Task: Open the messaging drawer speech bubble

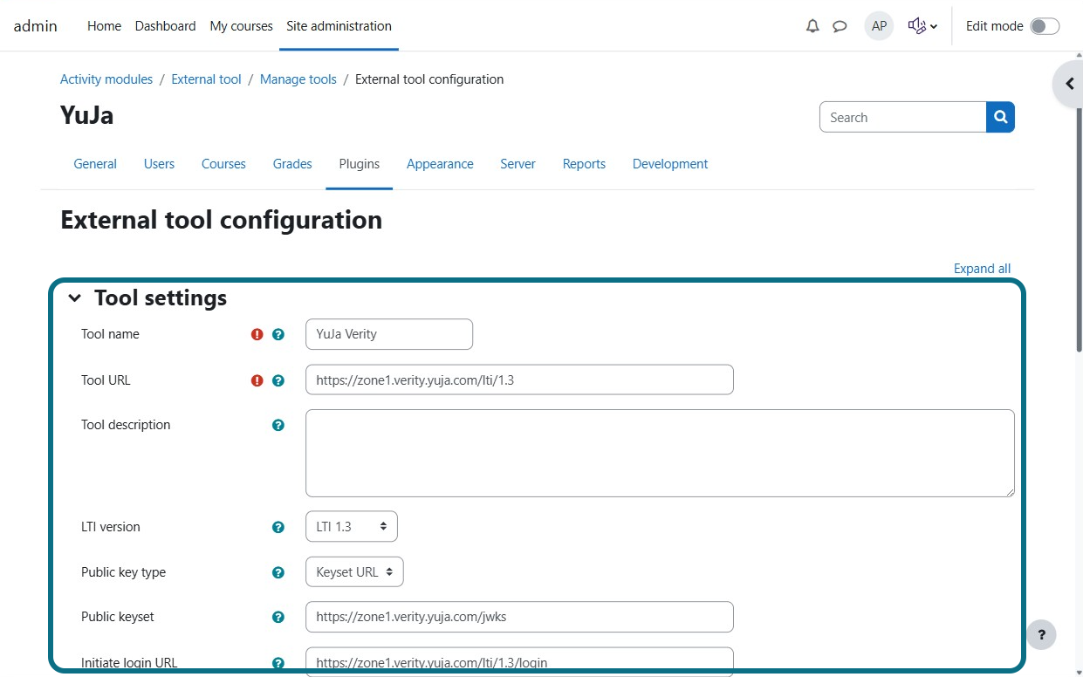Action: [840, 26]
